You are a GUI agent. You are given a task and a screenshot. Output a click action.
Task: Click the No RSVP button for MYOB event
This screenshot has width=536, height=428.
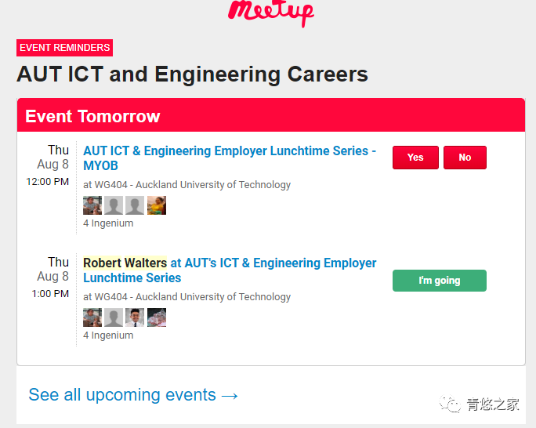click(x=465, y=158)
